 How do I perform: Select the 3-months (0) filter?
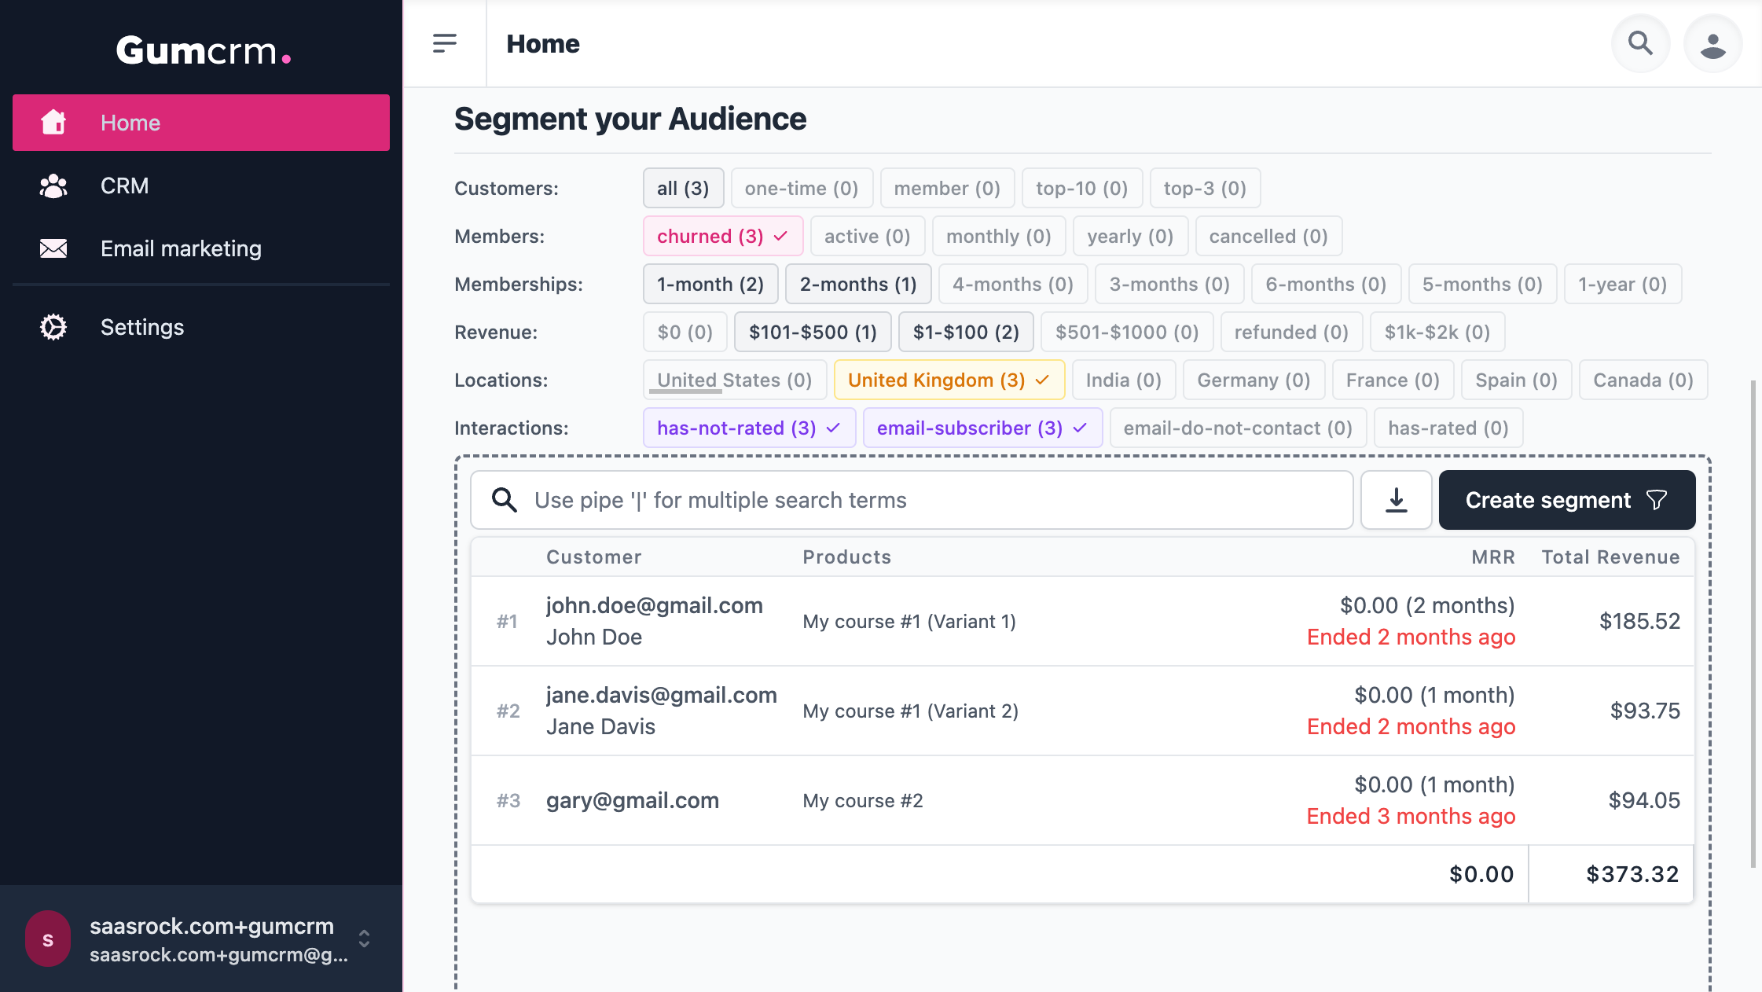coord(1169,284)
